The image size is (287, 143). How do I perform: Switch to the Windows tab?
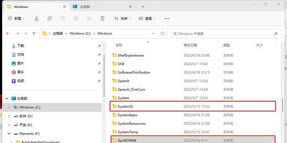(36, 7)
